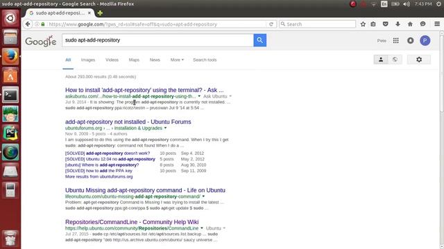Open 'More results from ubuntuforums.org'
This screenshot has width=444, height=249.
coord(99,177)
